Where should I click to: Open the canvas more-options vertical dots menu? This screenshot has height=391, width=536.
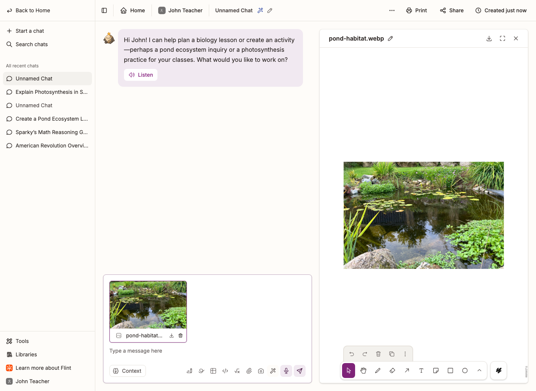point(405,354)
